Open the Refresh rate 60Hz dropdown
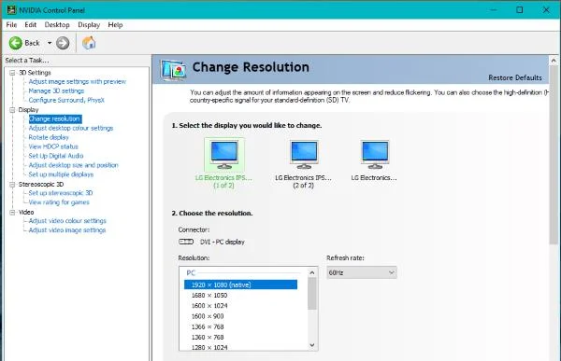Viewport: 561px width, 361px height. pyautogui.click(x=361, y=272)
